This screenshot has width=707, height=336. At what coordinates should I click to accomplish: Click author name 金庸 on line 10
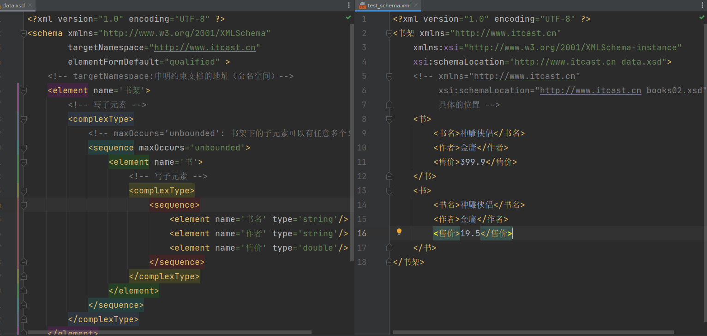[x=468, y=148]
